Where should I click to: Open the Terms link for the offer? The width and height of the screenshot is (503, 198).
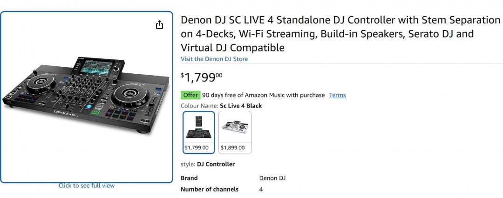tap(337, 95)
